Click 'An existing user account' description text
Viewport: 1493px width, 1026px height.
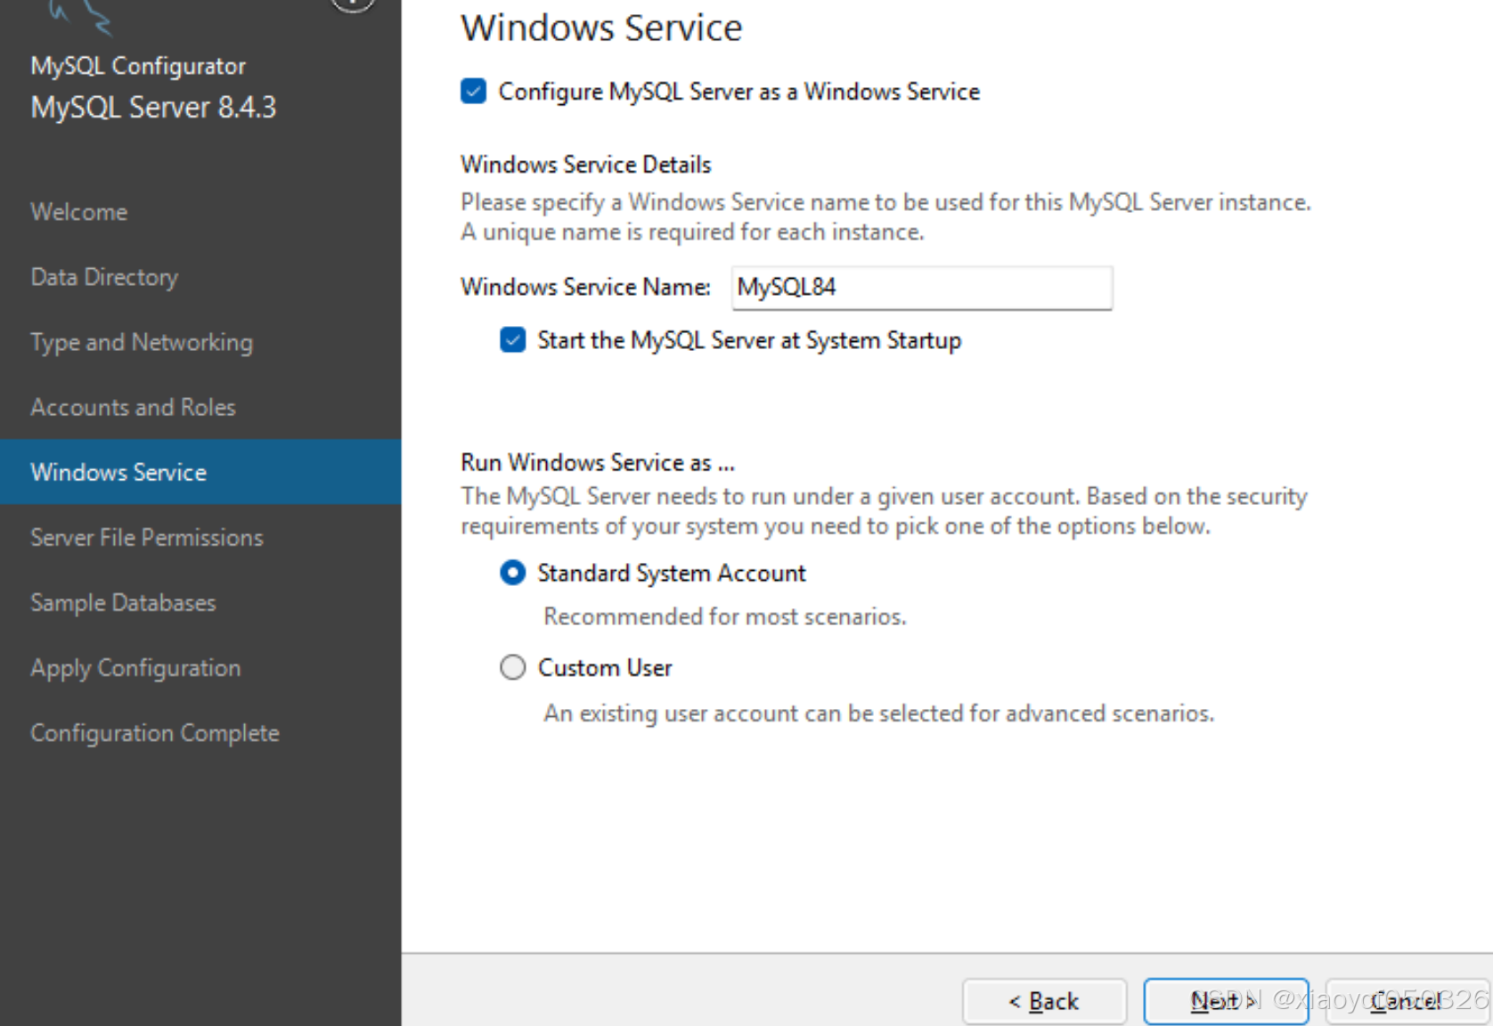pyautogui.click(x=879, y=713)
